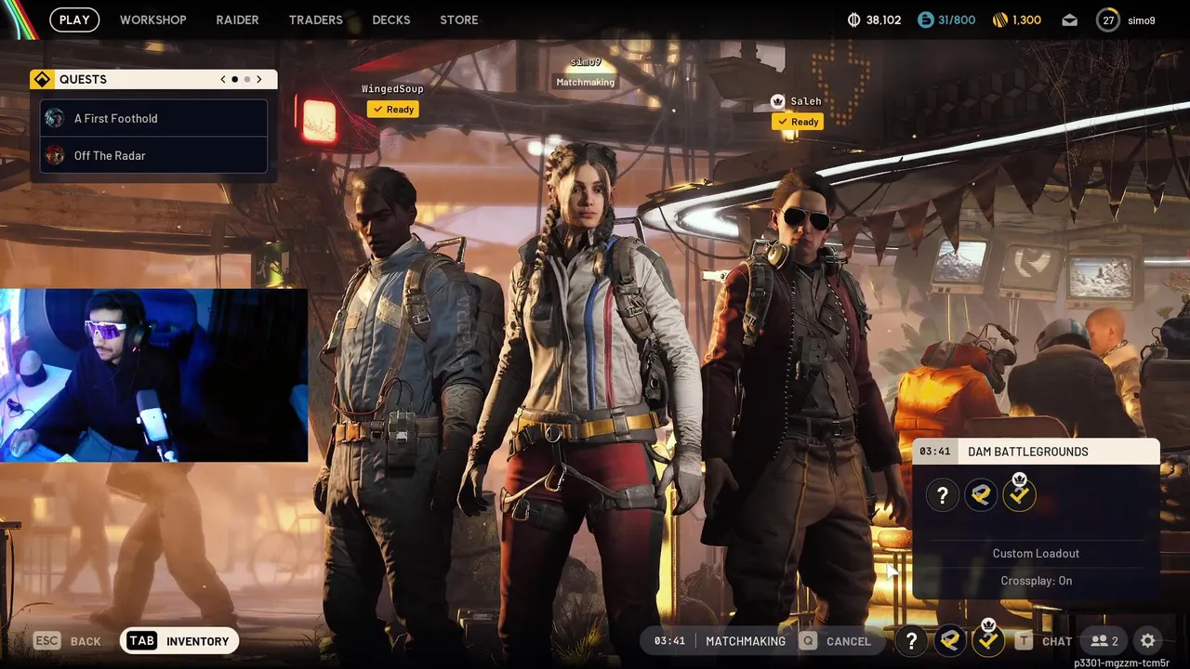Click the streamer webcam overlay

(153, 375)
